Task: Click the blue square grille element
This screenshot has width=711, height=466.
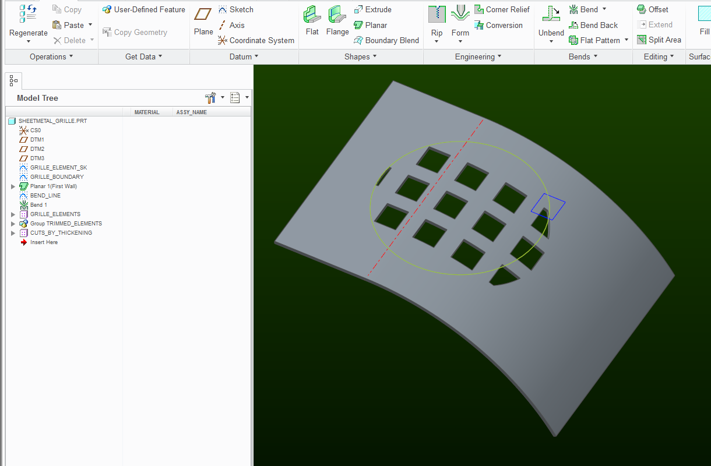Action: click(x=548, y=207)
